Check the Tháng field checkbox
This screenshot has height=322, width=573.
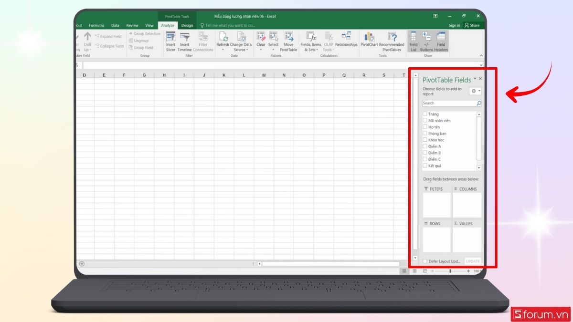tap(425, 114)
